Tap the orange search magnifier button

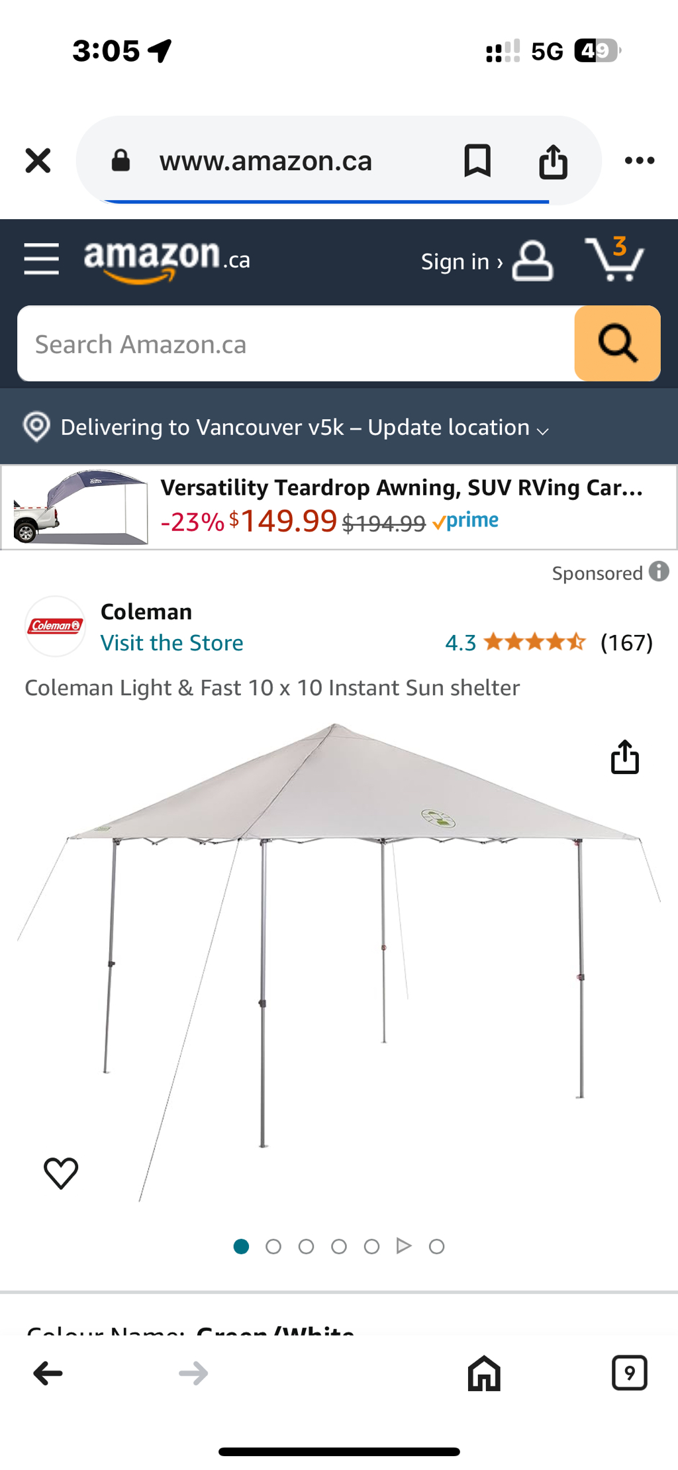pos(617,343)
